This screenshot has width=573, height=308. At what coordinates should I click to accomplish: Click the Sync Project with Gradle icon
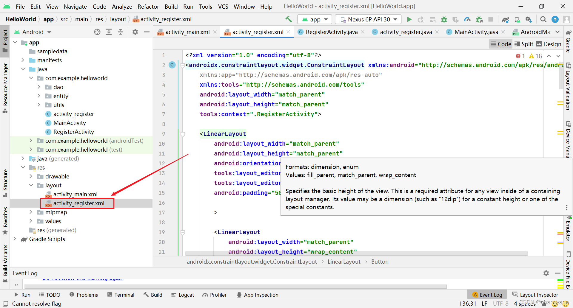[x=505, y=19]
